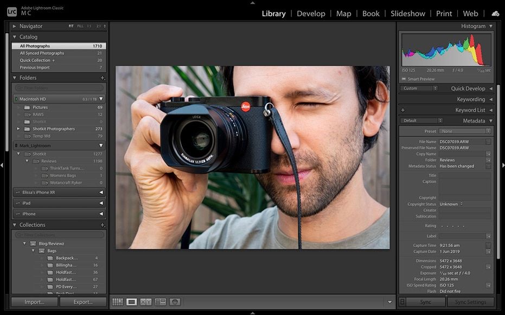Toggle the Sync switch beside the Sync button
Viewport: 505px width, 315px height.
[x=402, y=302]
